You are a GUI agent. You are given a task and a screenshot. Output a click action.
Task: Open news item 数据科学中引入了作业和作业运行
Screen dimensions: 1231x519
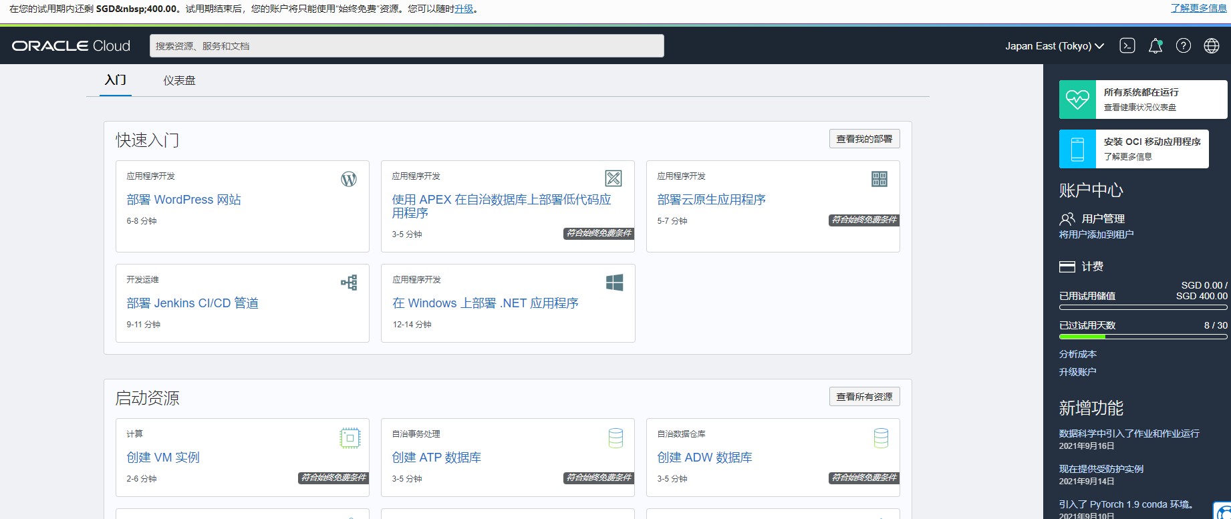(x=1129, y=434)
